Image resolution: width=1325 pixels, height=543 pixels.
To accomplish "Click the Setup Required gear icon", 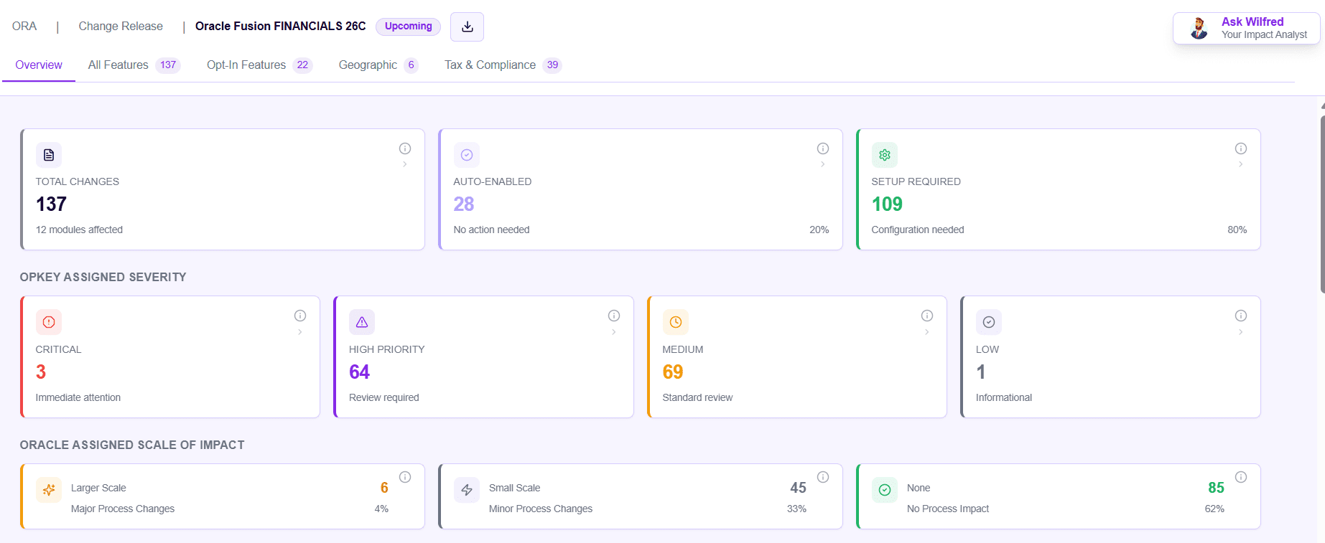I will tap(885, 155).
